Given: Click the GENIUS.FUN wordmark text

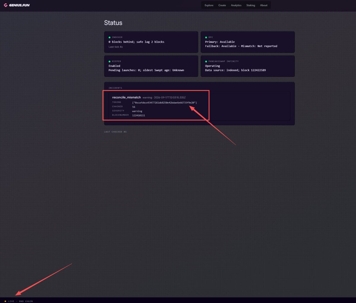Looking at the screenshot, I should point(19,5).
